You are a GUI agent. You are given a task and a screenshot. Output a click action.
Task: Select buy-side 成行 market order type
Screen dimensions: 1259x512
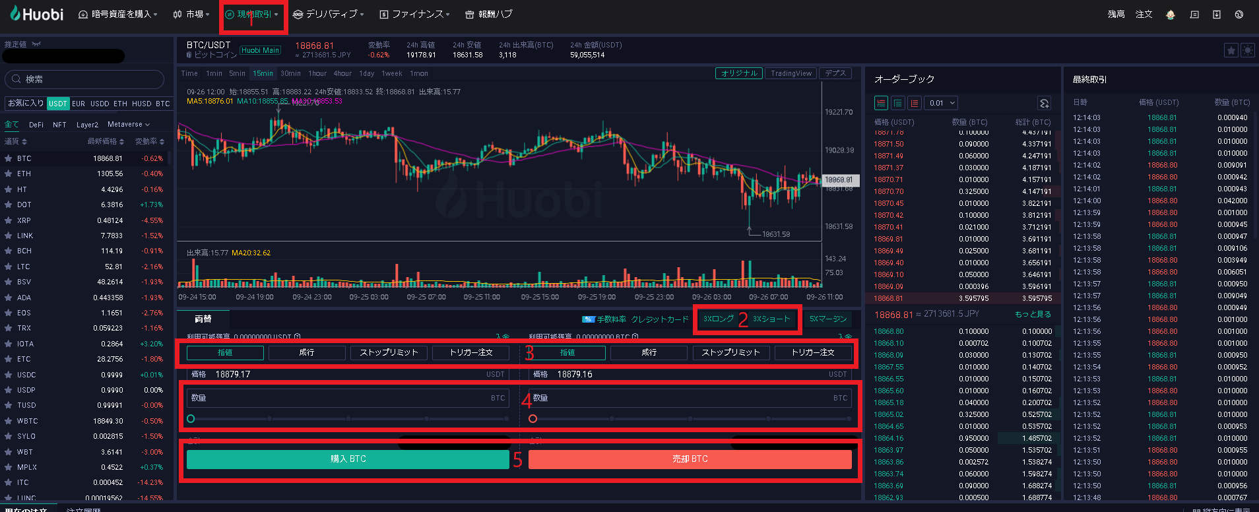[x=307, y=353]
